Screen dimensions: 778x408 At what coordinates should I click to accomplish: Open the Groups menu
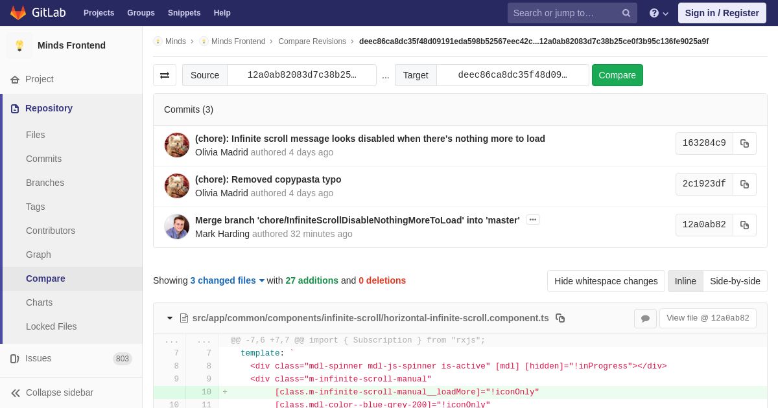141,13
